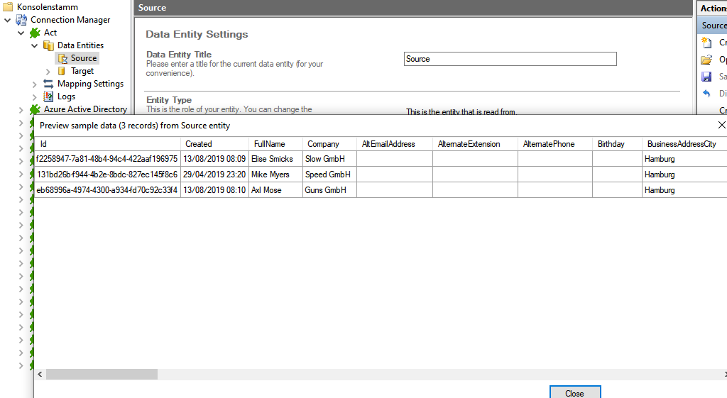Viewport: 727px width, 398px height.
Task: Click the Connection Manager icon
Action: coord(21,20)
